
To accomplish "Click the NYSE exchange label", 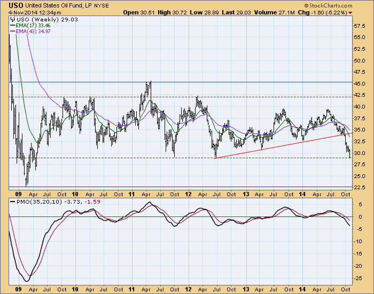I will point(102,6).
